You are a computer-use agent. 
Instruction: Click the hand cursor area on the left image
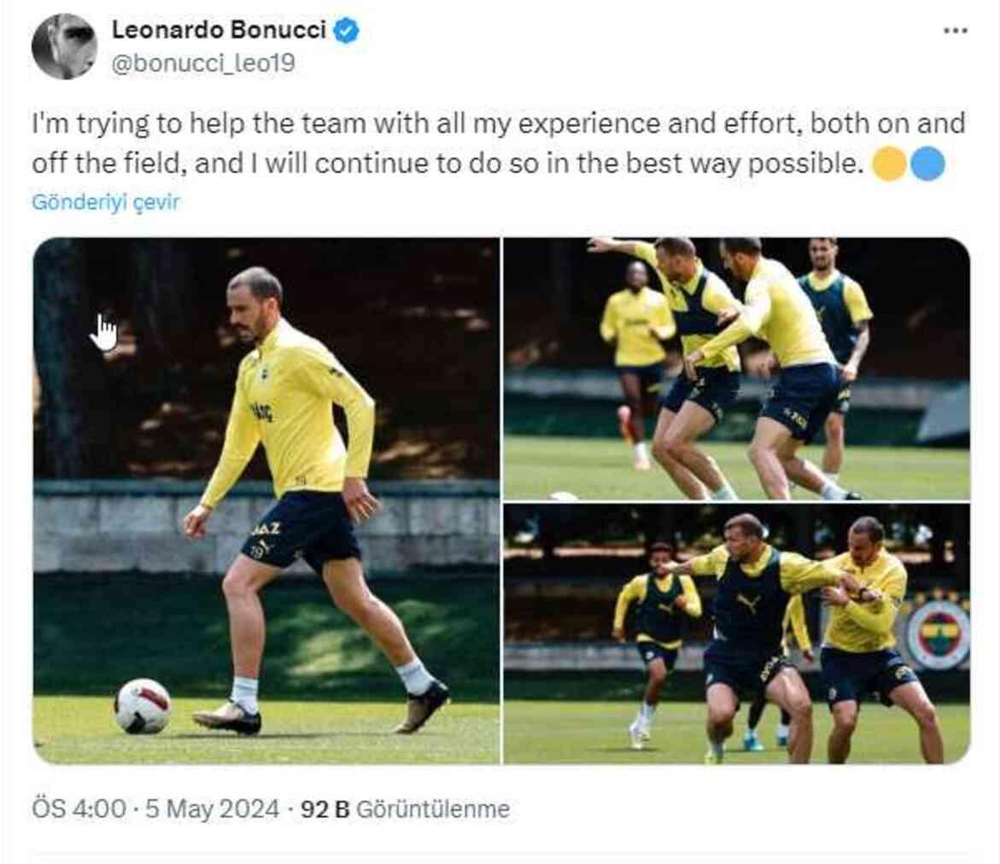103,329
